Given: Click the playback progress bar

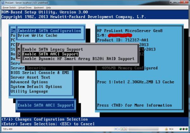Looking at the screenshot, I should pyautogui.click(x=143, y=129).
